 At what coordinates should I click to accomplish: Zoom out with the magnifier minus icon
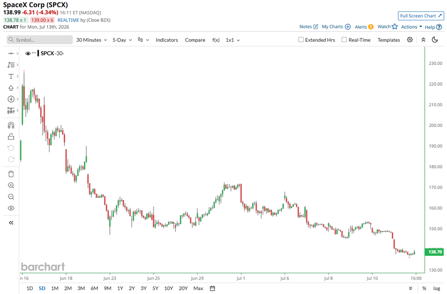point(11,197)
